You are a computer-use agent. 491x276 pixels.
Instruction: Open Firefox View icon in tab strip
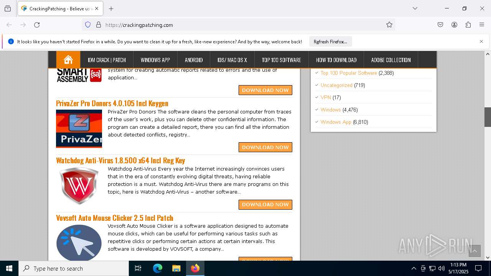8,8
